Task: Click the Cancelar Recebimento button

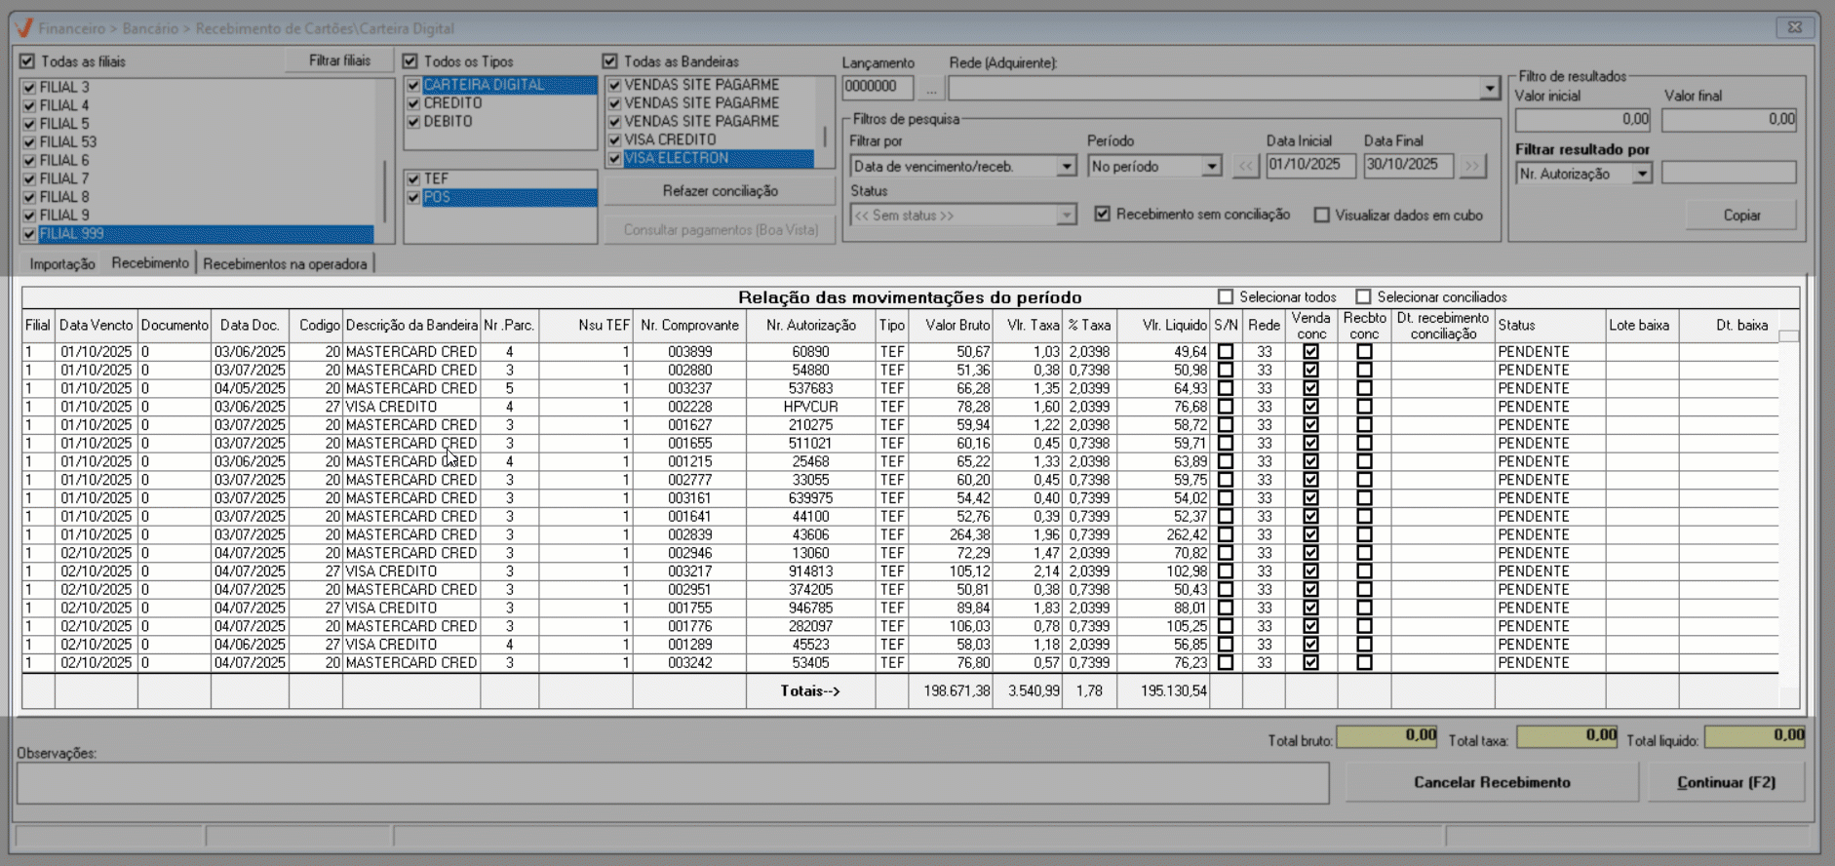Action: pyautogui.click(x=1491, y=782)
